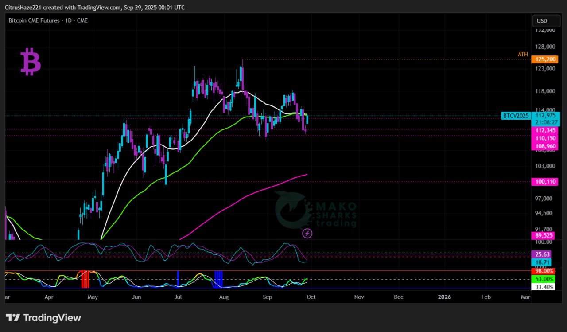Click the TradingView logo at bottom left
The width and height of the screenshot is (567, 332).
(x=43, y=318)
